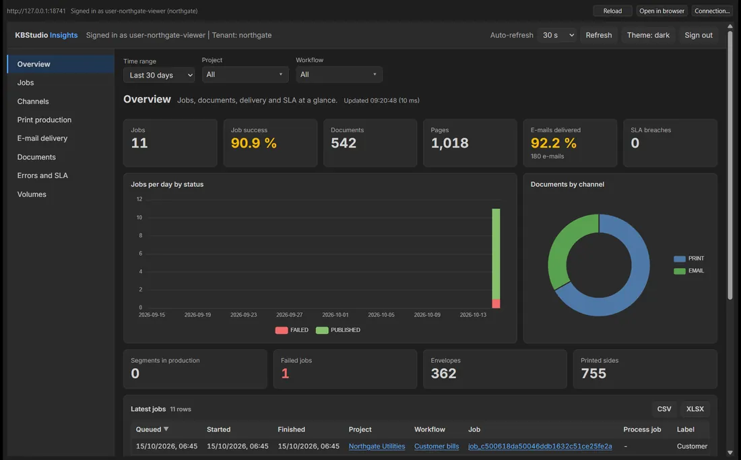The width and height of the screenshot is (741, 460).
Task: Open the Documents sidebar item
Action: coord(61,156)
